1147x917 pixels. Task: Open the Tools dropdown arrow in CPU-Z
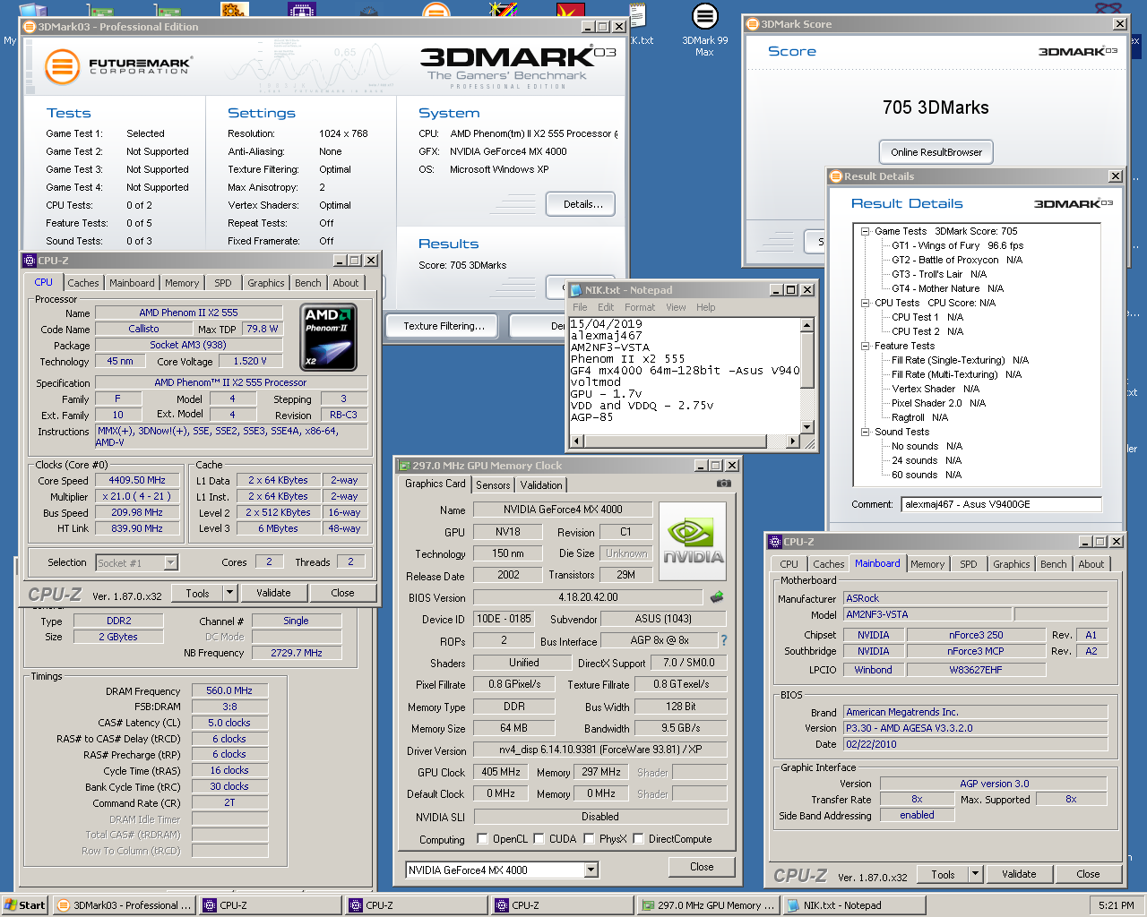click(229, 593)
